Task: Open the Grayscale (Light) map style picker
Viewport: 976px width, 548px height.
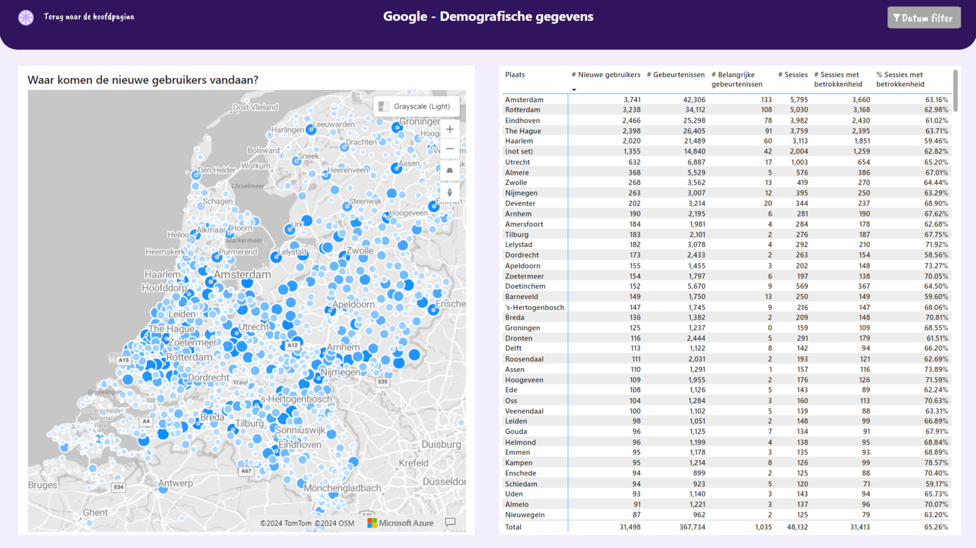Action: (416, 107)
